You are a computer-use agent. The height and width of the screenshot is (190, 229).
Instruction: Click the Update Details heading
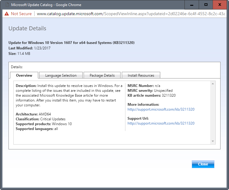pyautogui.click(x=27, y=28)
